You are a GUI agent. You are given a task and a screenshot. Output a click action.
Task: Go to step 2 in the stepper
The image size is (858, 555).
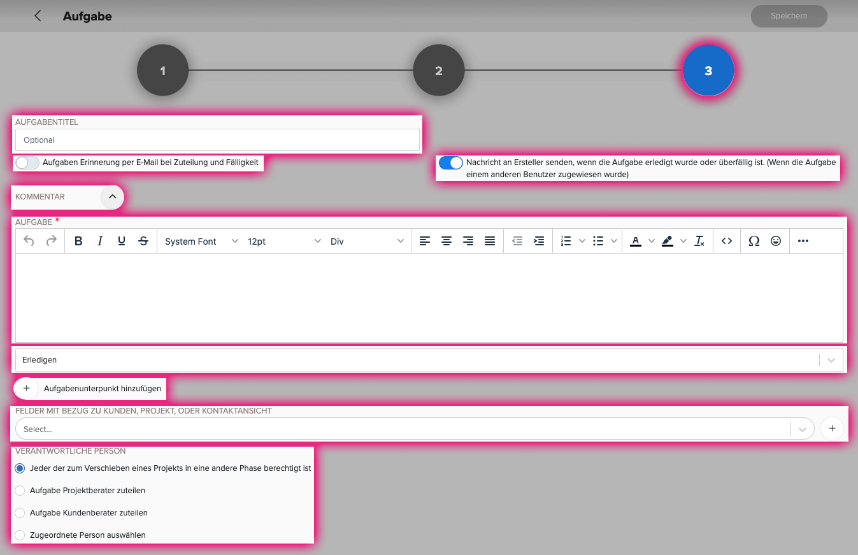(439, 70)
